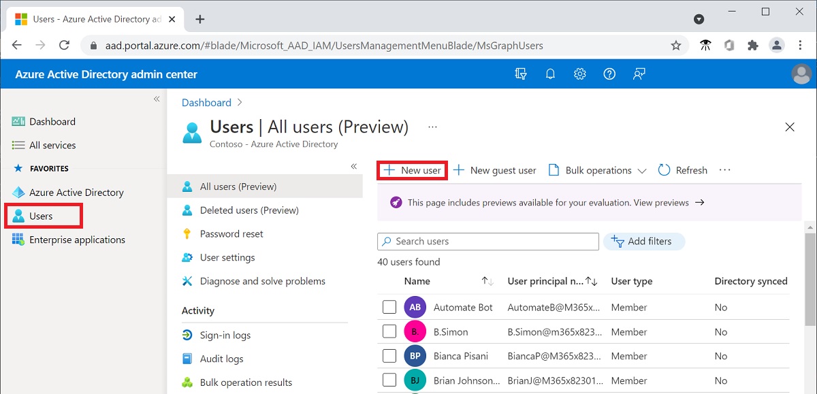Click the preview rocket icon in banner
Screen dimensions: 817x394
click(x=396, y=202)
